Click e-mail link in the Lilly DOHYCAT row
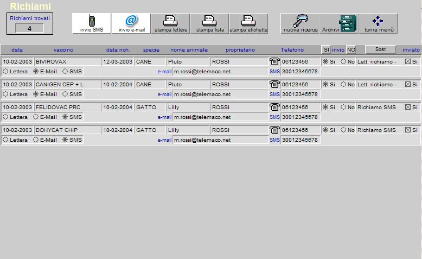Image resolution: width=422 pixels, height=259 pixels. [164, 140]
